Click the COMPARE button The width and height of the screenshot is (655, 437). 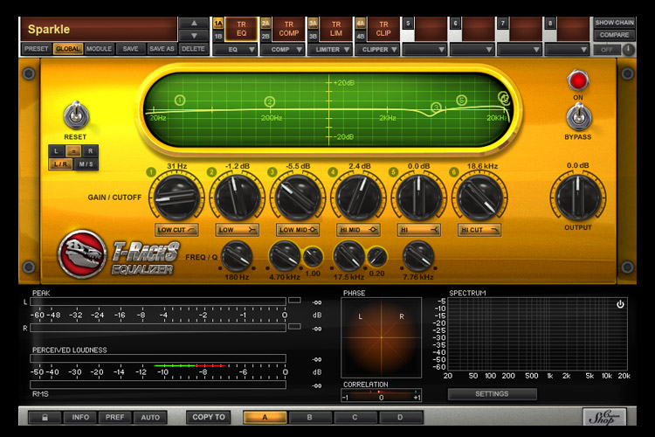pyautogui.click(x=615, y=36)
